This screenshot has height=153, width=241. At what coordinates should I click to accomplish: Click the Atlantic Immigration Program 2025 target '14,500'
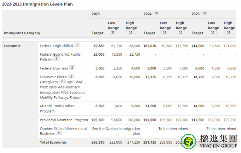(x=199, y=106)
